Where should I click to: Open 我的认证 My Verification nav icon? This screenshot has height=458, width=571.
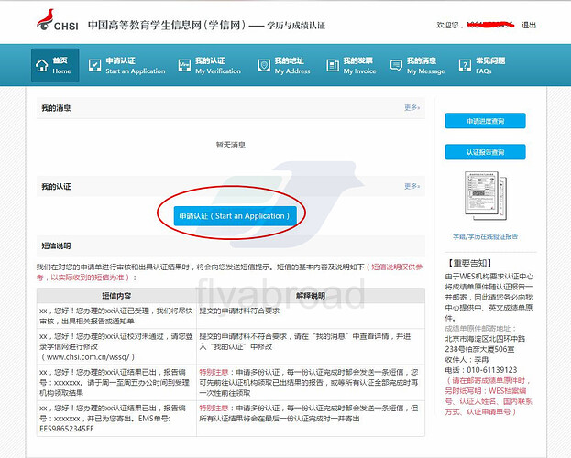pyautogui.click(x=183, y=65)
